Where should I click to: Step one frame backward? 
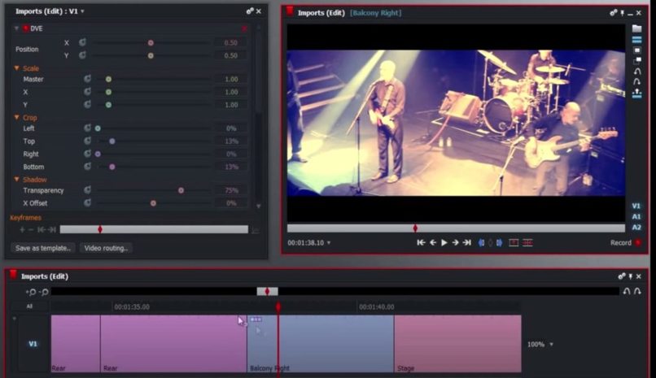coord(433,243)
